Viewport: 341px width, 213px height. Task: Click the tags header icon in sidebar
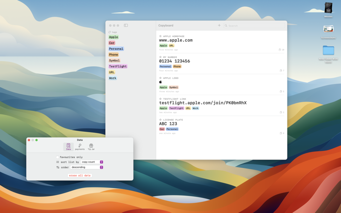(x=110, y=32)
